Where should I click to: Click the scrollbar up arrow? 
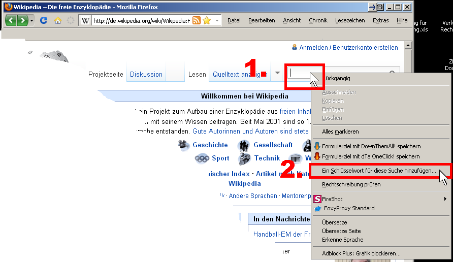[x=408, y=45]
